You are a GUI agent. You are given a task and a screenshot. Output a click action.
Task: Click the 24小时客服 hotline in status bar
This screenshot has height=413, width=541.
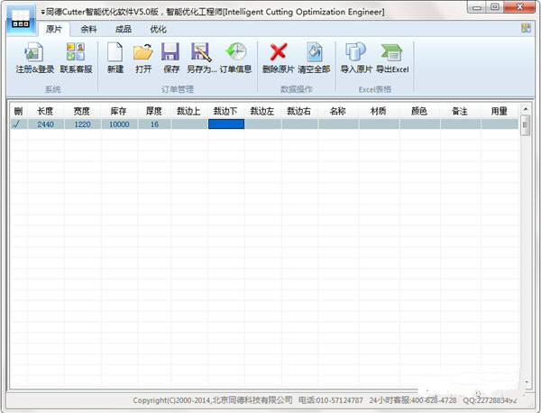click(x=413, y=400)
